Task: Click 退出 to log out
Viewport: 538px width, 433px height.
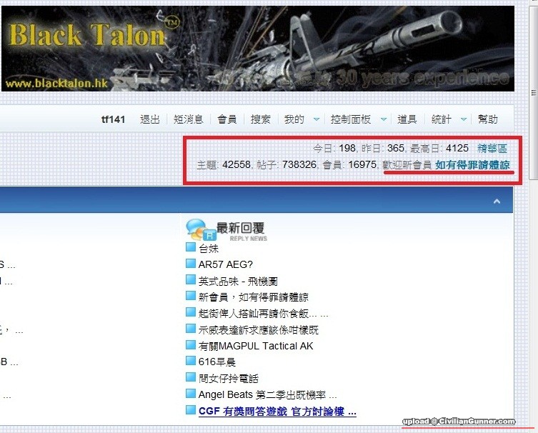Action: click(150, 119)
